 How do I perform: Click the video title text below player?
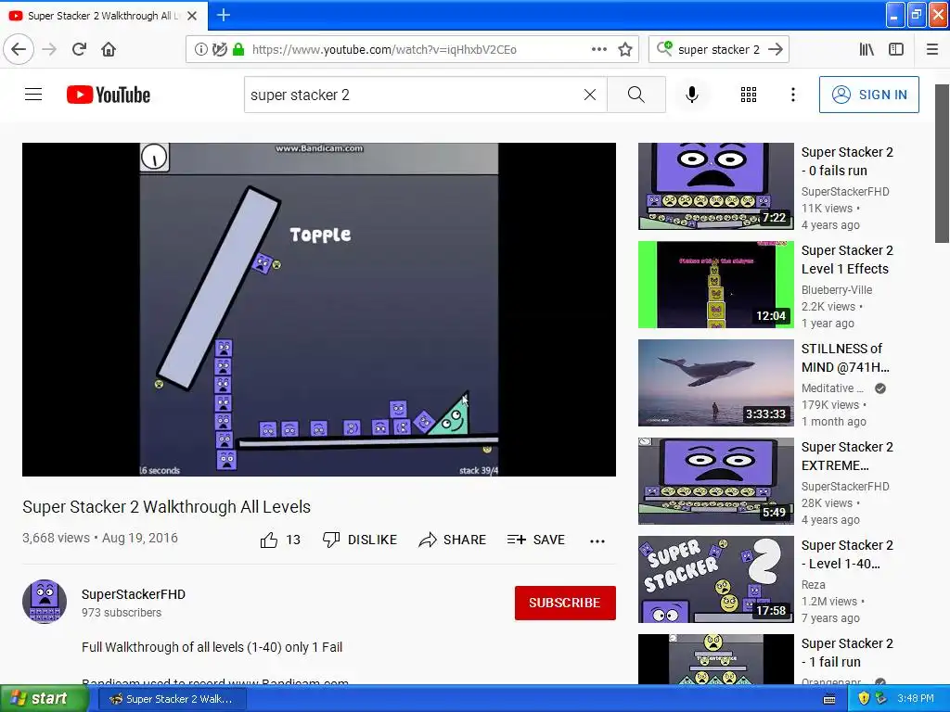pos(167,507)
